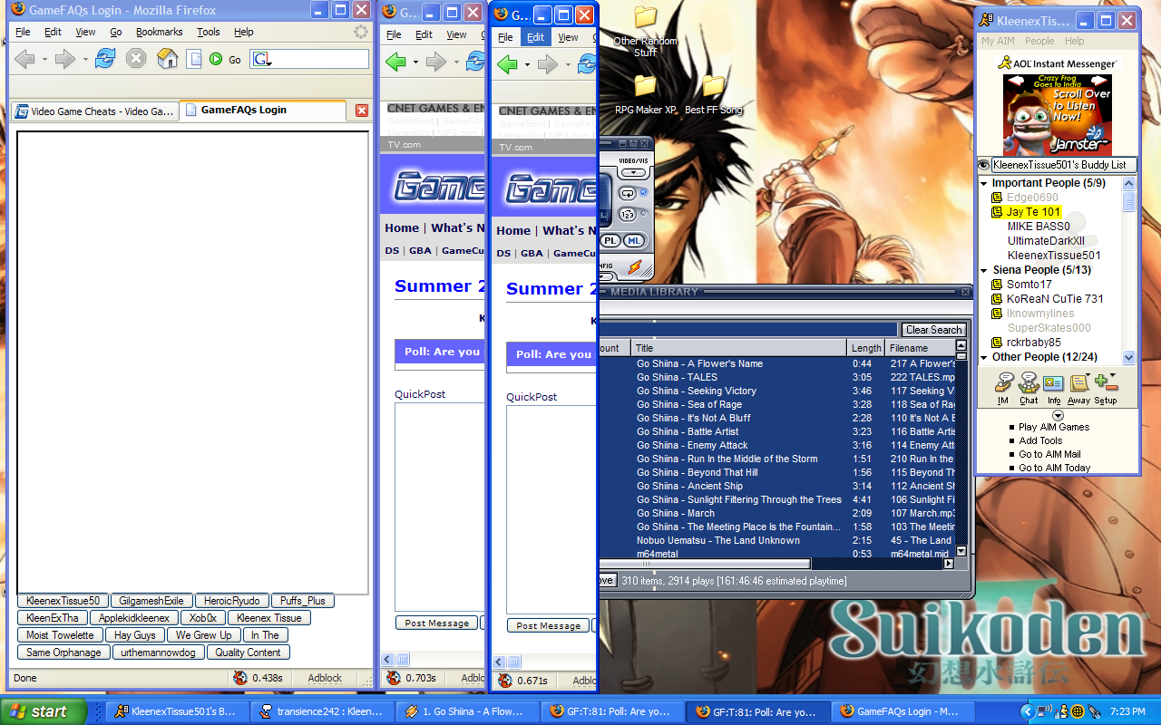Toggle Winamp repeat mode button

pyautogui.click(x=627, y=193)
